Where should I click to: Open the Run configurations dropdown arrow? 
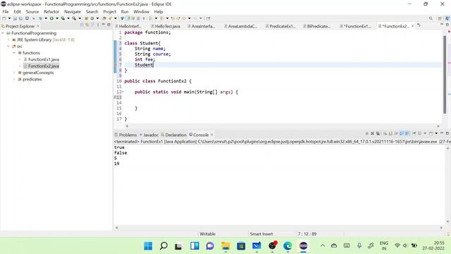(x=57, y=18)
